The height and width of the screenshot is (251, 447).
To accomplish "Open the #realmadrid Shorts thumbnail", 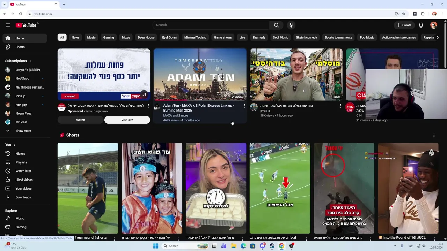I will coord(88,188).
